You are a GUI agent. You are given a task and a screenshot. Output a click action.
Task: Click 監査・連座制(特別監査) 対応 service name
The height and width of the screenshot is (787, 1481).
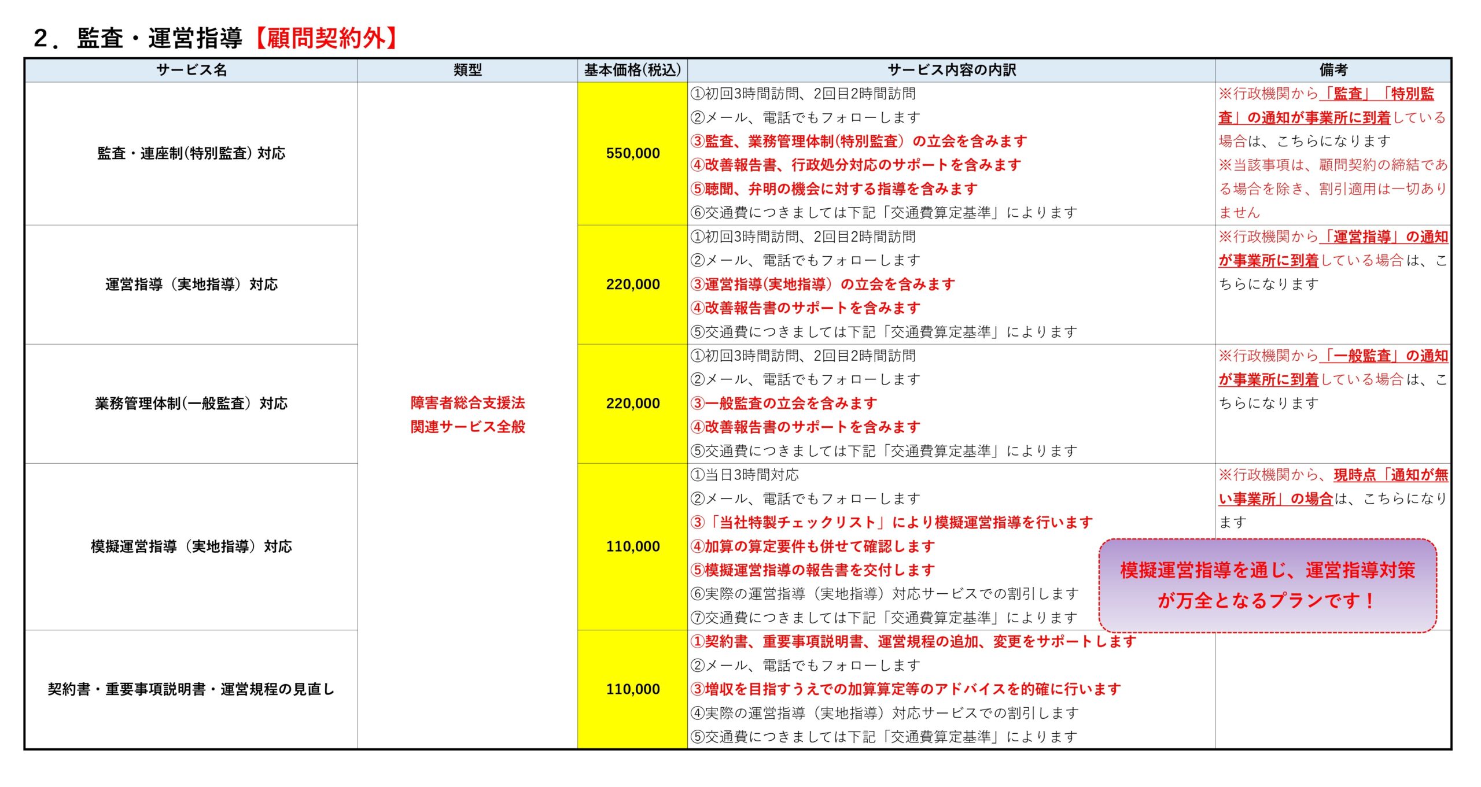click(x=191, y=153)
